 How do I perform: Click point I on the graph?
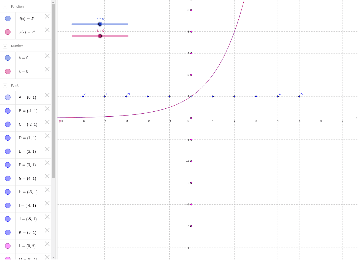[x=104, y=96]
